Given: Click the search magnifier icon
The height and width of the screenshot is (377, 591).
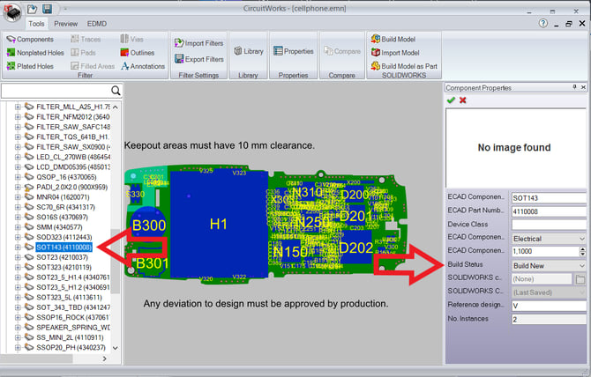Looking at the screenshot, I should coord(116,91).
